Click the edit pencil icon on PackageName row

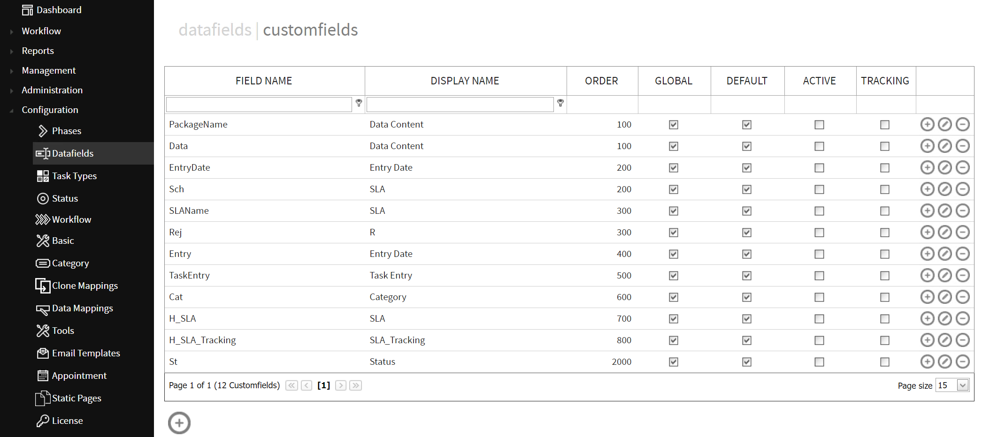[945, 124]
